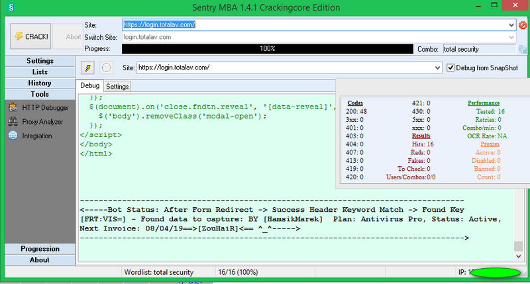The image size is (530, 284).
Task: Click 'Tested: 16' performance value
Action: pos(490,111)
